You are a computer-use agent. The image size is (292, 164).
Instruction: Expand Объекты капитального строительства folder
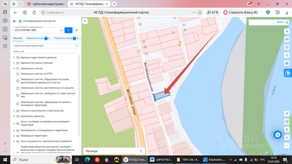coord(14,111)
